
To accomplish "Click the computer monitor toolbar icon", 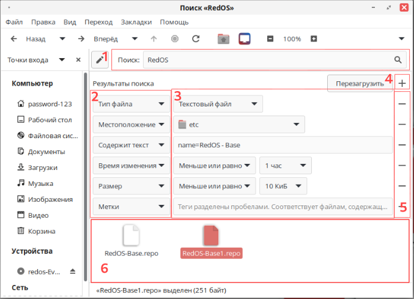I will pos(245,39).
